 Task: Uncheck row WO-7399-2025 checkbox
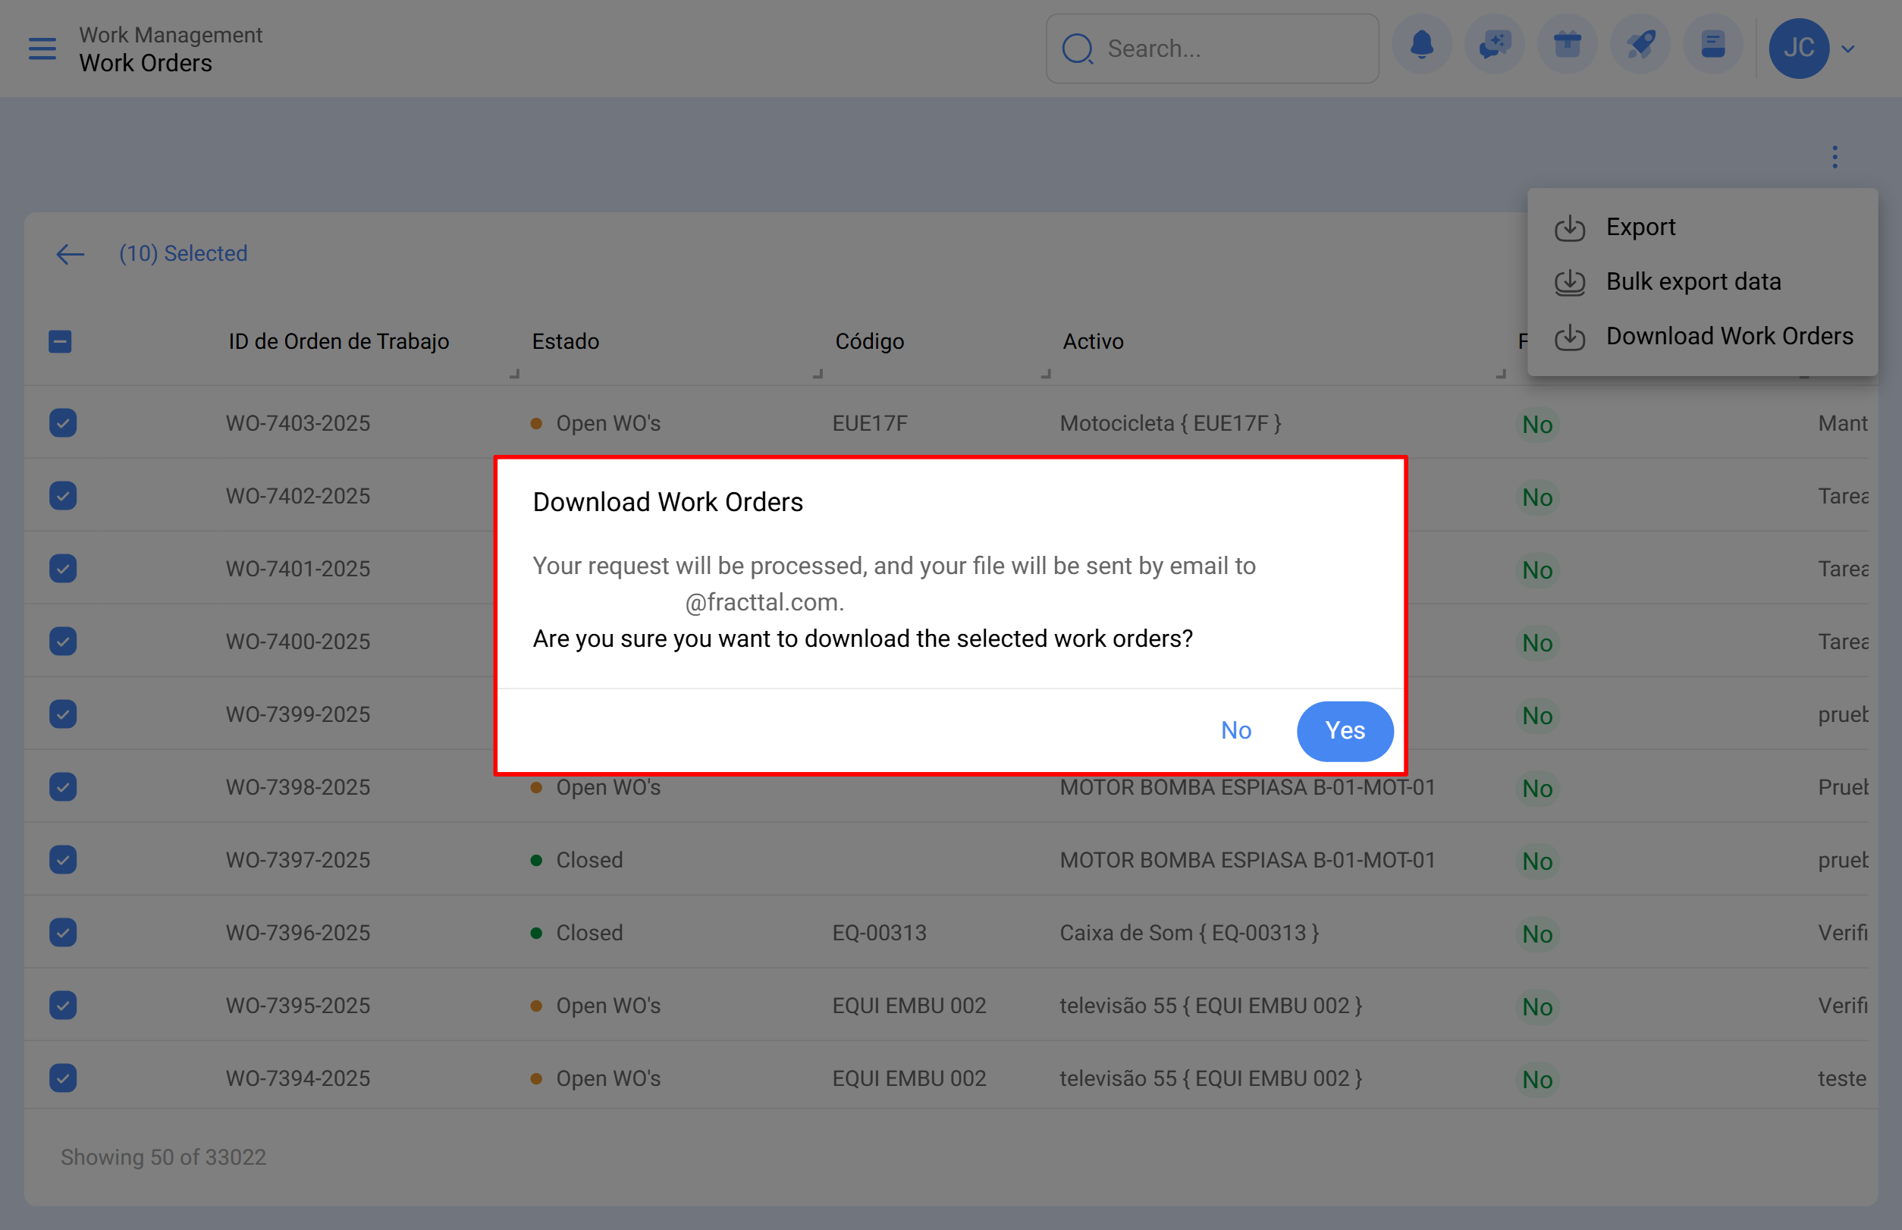point(62,714)
